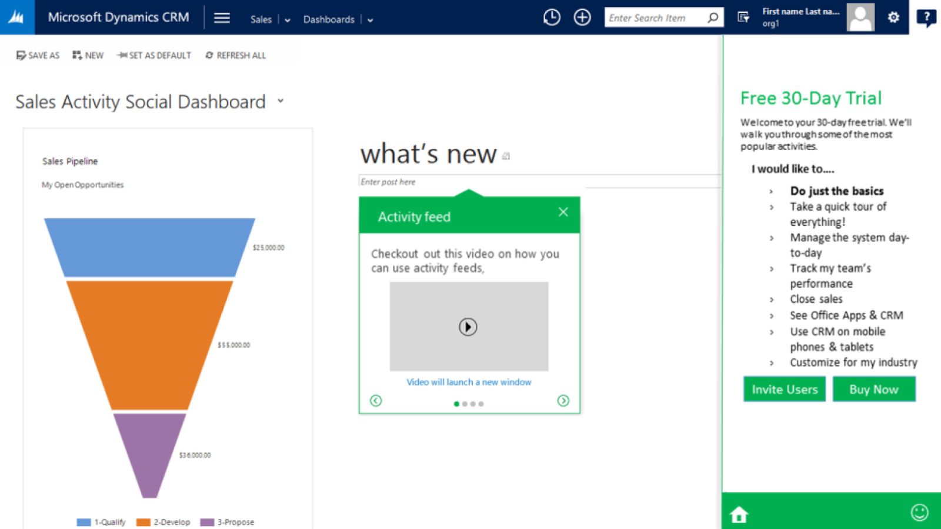
Task: Select 'Customize for my industry'
Action: [853, 362]
